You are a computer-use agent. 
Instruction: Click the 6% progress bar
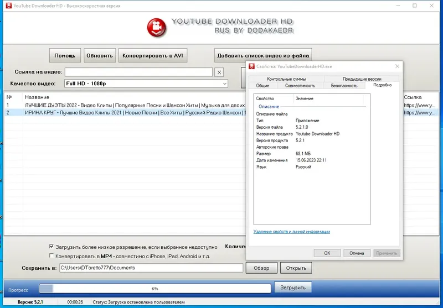155,289
